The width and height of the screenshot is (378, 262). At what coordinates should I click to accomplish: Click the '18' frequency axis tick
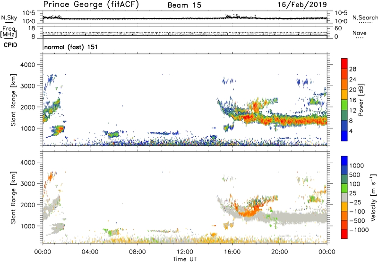click(32, 28)
